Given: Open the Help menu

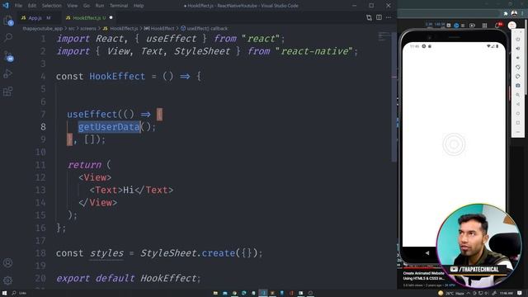Looking at the screenshot, I should [139, 6].
